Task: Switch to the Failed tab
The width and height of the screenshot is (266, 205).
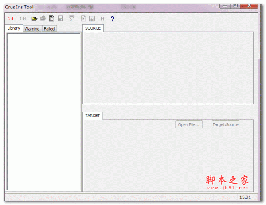Action: (x=49, y=29)
